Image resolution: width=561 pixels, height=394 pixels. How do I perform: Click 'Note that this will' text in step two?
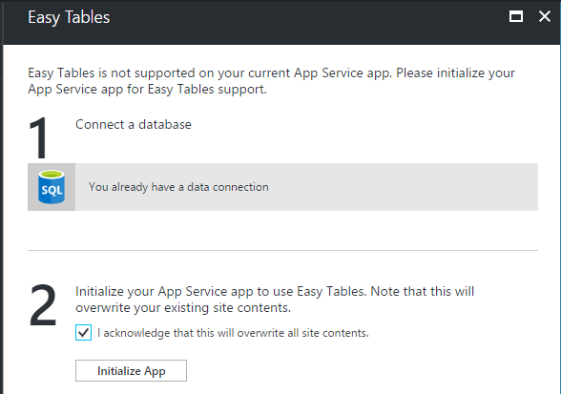422,291
